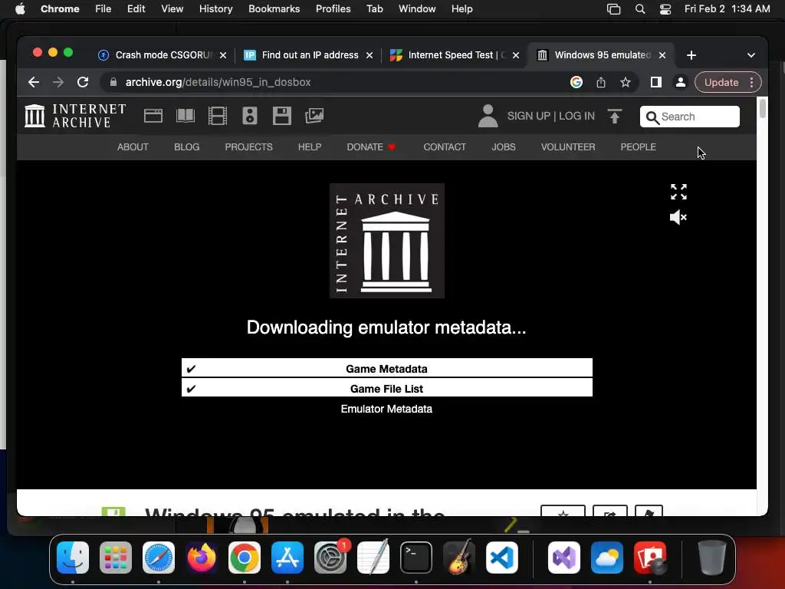The height and width of the screenshot is (589, 785).
Task: Click the share page icon
Action: [x=601, y=82]
